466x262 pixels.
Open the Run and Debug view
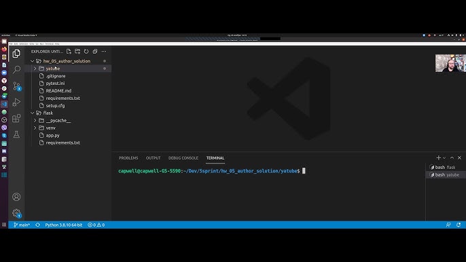click(x=16, y=102)
